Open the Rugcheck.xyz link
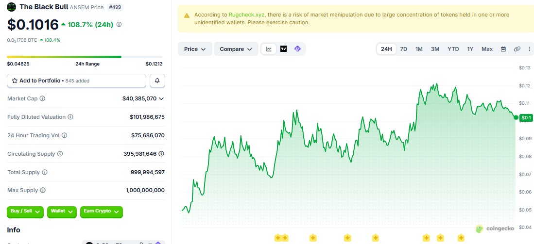534x244 pixels. (246, 15)
